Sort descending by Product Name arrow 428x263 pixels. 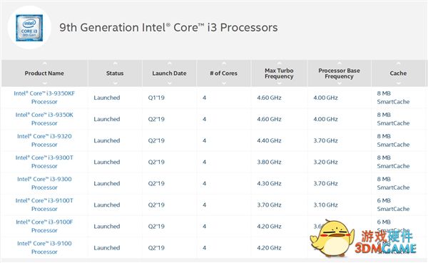click(x=44, y=83)
